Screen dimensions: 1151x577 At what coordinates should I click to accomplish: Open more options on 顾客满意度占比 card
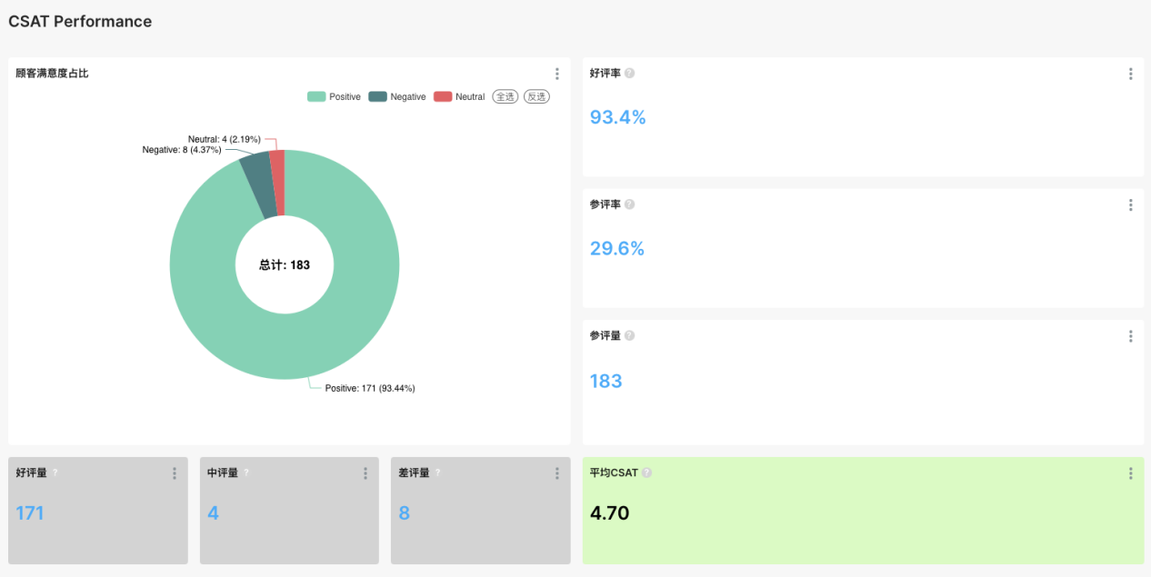pyautogui.click(x=556, y=74)
